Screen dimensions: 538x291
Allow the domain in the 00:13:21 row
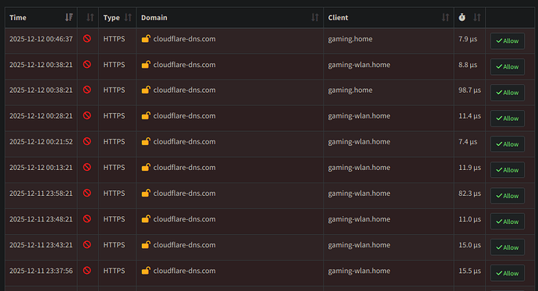point(508,170)
